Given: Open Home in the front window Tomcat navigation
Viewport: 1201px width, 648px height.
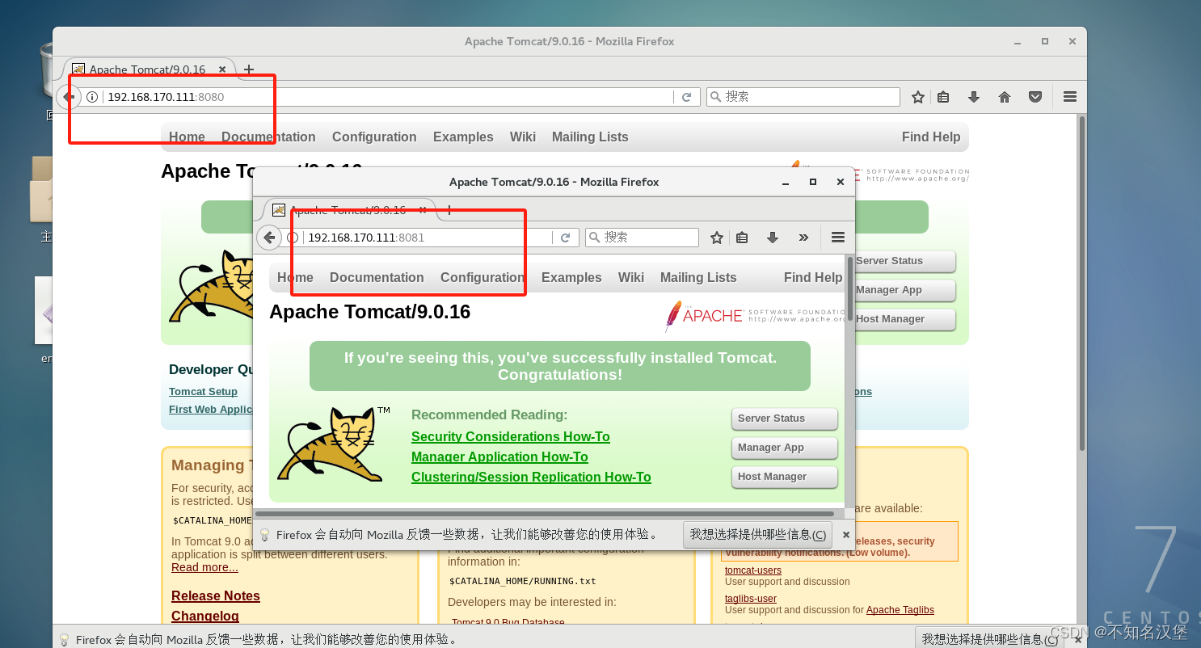Looking at the screenshot, I should pyautogui.click(x=295, y=277).
